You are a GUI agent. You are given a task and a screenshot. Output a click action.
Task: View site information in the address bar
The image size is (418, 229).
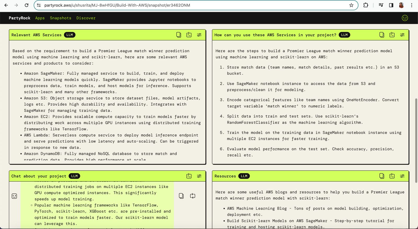[39, 5]
